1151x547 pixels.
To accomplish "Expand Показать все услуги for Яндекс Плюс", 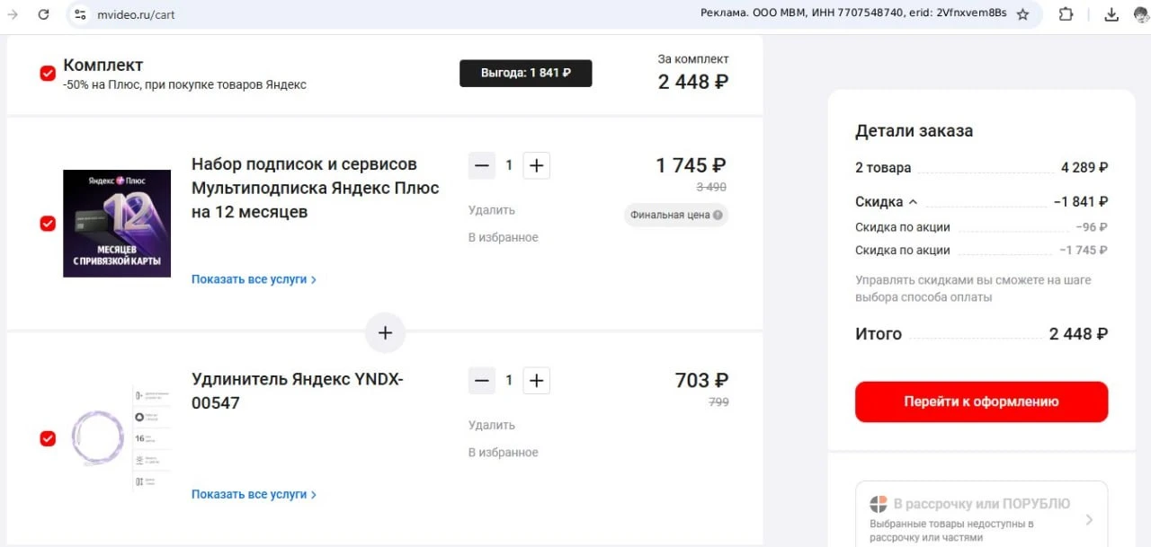I will (254, 279).
